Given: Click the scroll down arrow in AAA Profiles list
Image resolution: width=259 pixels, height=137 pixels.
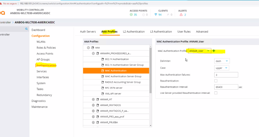Looking at the screenshot, I should pyautogui.click(x=151, y=126).
